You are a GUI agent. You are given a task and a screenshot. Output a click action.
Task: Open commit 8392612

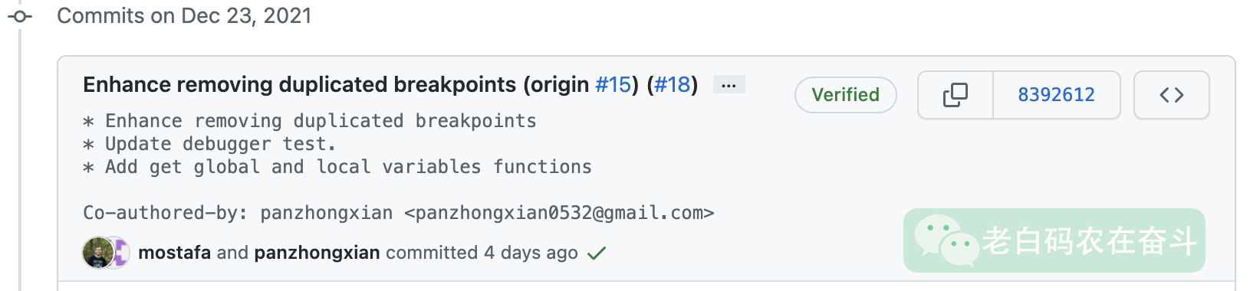pos(1056,95)
